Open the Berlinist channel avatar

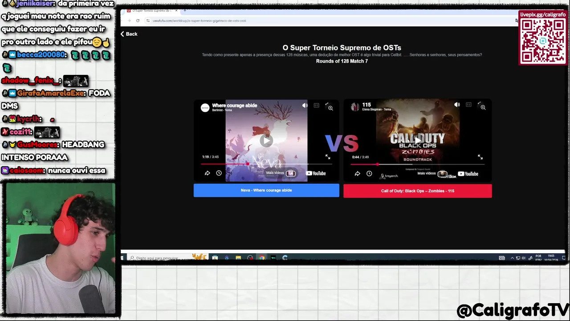[x=205, y=107]
